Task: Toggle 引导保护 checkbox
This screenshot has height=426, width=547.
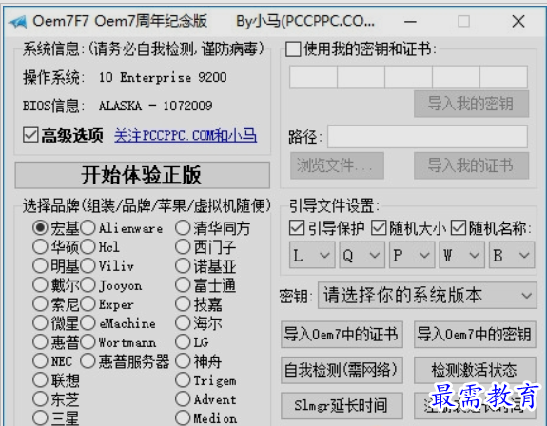Action: (297, 228)
